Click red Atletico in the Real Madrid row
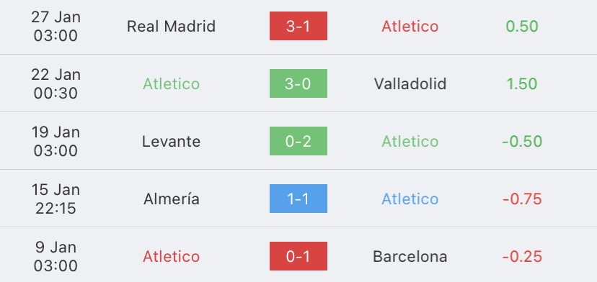 point(410,26)
